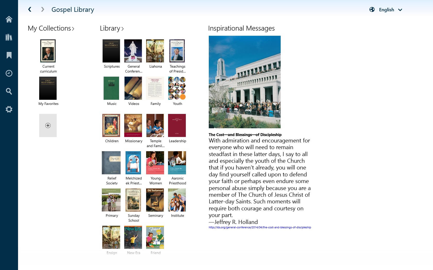This screenshot has width=433, height=270.
Task: Add a new collection with the plus button
Action: pyautogui.click(x=48, y=125)
